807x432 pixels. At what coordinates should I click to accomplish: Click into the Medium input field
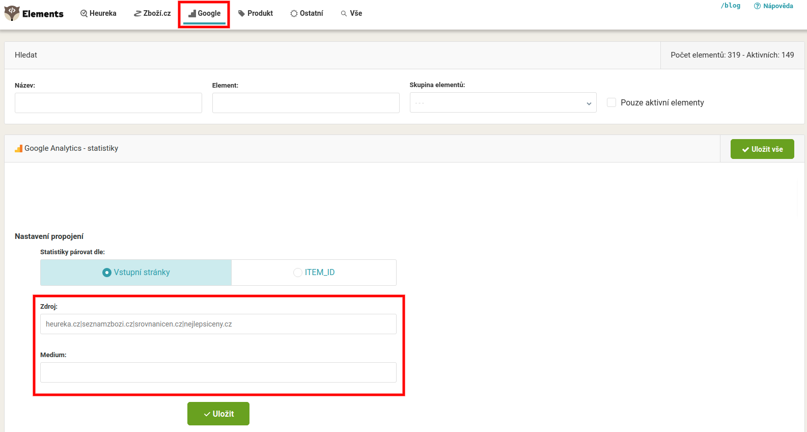coord(218,372)
